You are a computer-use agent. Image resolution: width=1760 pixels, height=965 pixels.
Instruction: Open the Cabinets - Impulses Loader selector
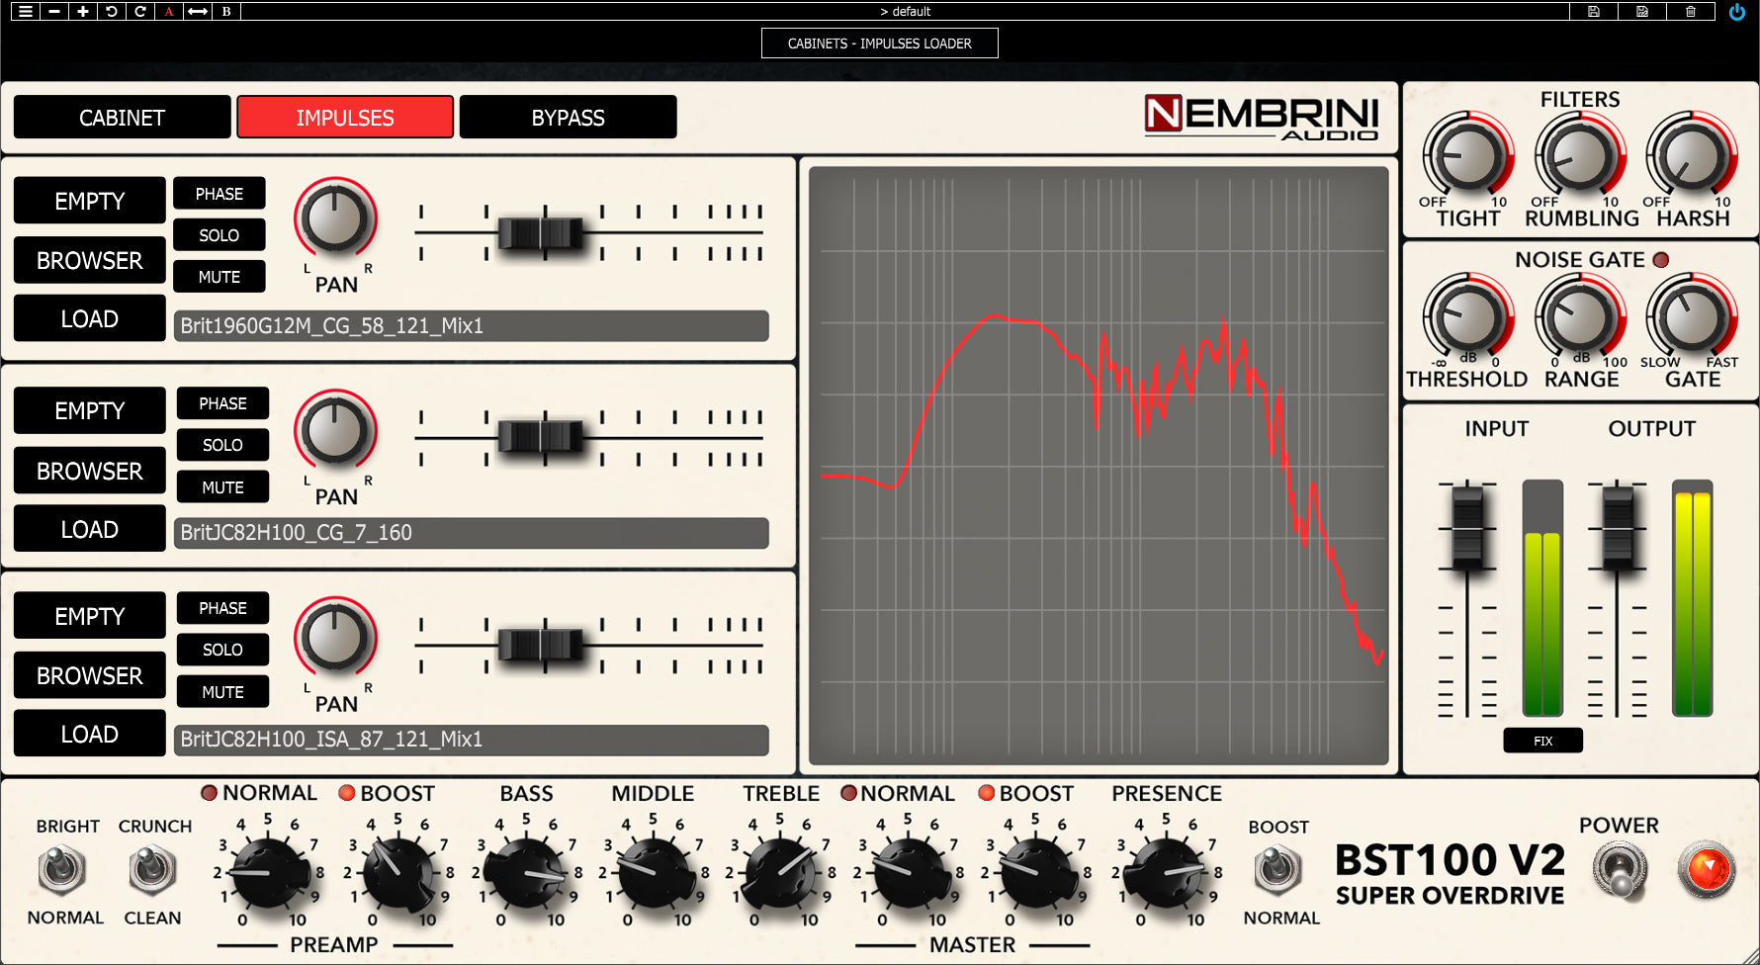pyautogui.click(x=879, y=44)
